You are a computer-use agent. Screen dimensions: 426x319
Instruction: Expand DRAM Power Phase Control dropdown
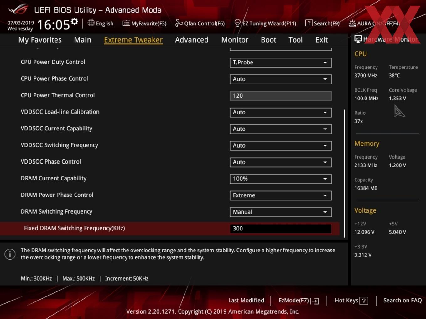point(281,195)
